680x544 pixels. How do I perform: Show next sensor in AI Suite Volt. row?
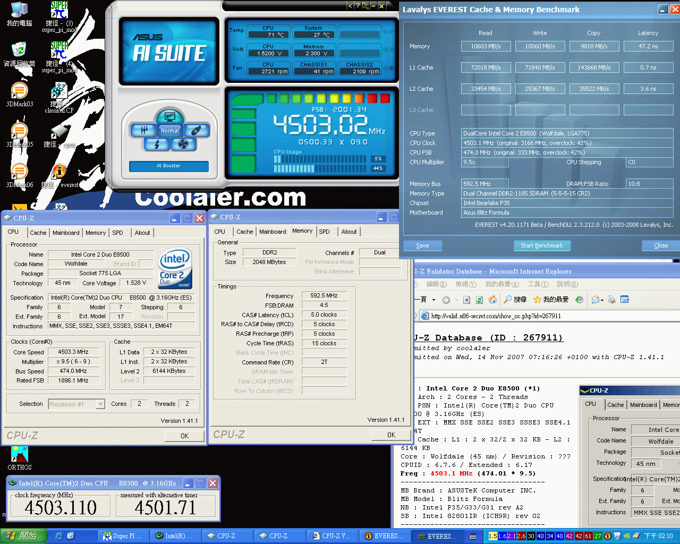pos(392,50)
